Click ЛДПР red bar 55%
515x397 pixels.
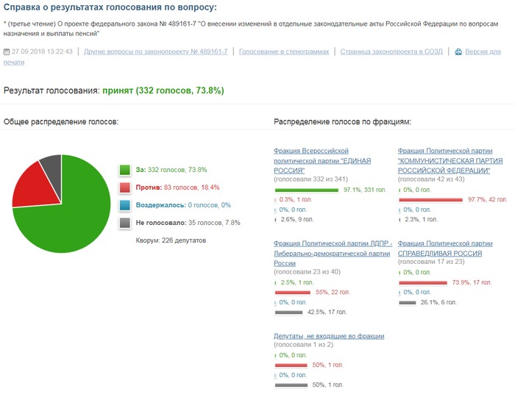[x=292, y=293]
